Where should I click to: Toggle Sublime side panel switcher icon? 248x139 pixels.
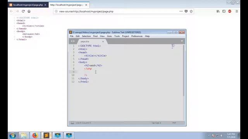coord(72,123)
